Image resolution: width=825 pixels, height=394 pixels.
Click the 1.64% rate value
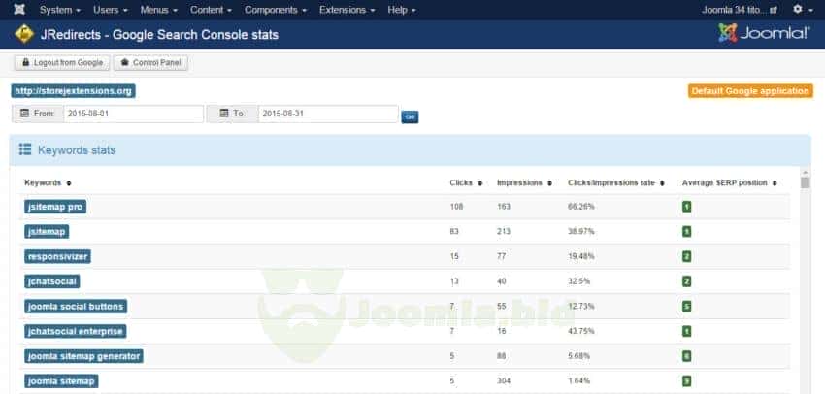[578, 380]
